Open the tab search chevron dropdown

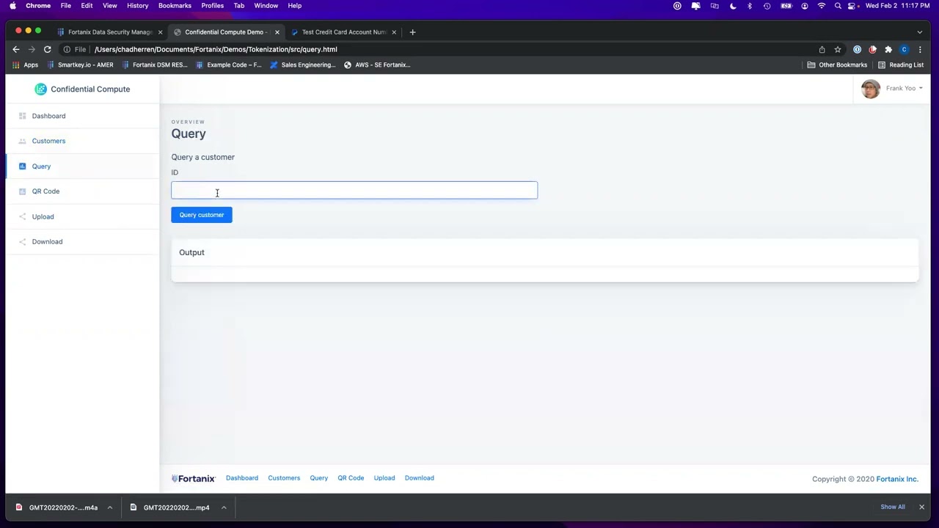920,32
